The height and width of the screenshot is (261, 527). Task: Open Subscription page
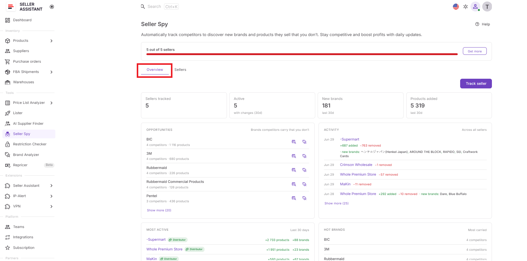point(24,248)
